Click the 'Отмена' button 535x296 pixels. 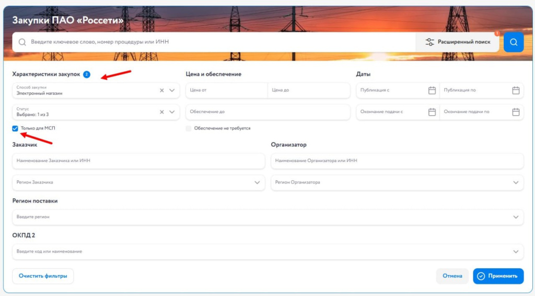[x=452, y=276]
